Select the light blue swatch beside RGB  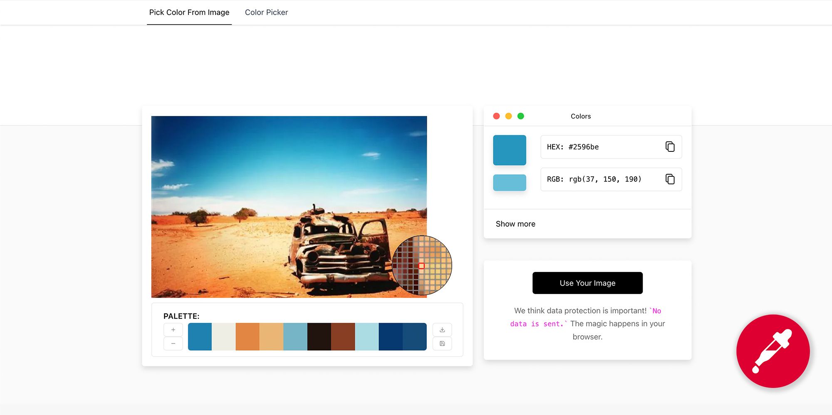click(x=509, y=182)
